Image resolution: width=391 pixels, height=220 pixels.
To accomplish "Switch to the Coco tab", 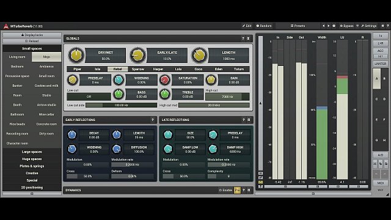I will pos(199,69).
